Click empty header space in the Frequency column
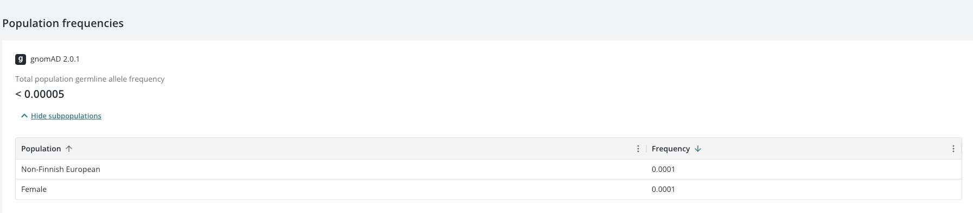This screenshot has width=973, height=213. click(x=825, y=149)
